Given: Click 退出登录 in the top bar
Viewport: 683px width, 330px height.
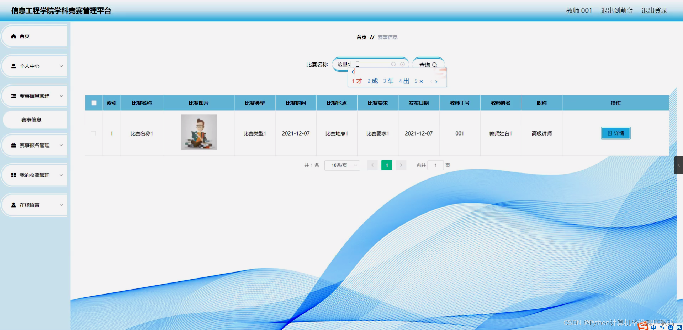Looking at the screenshot, I should point(654,11).
